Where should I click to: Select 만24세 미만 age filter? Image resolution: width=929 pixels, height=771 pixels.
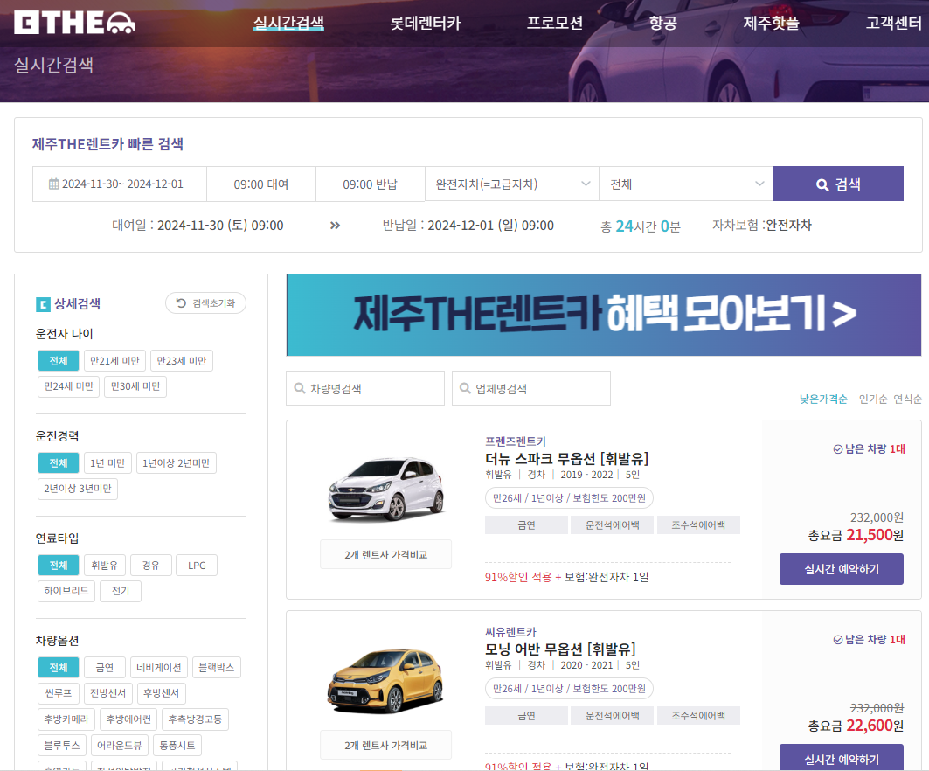pos(68,386)
